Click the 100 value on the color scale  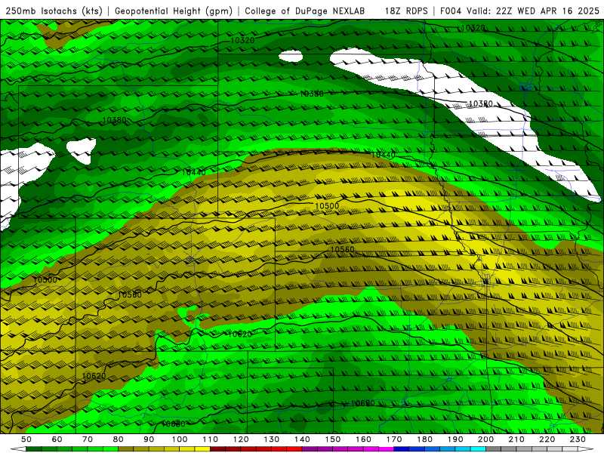pos(180,439)
